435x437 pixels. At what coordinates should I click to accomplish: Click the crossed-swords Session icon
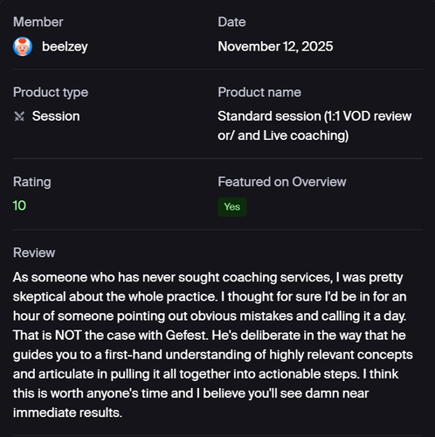(19, 116)
